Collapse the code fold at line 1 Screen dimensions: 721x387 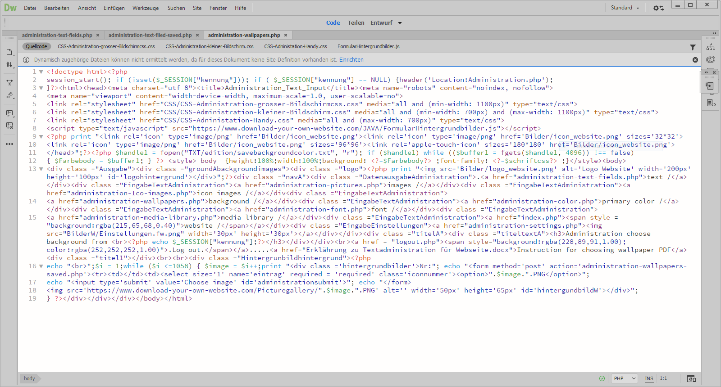(x=41, y=72)
